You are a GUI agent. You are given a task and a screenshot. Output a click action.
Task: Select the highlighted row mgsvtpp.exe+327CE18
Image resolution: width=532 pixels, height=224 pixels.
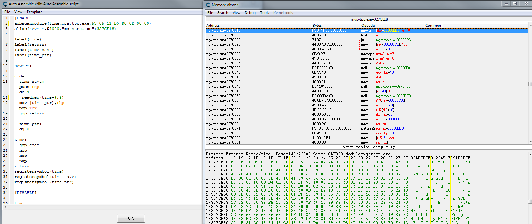pos(366,30)
